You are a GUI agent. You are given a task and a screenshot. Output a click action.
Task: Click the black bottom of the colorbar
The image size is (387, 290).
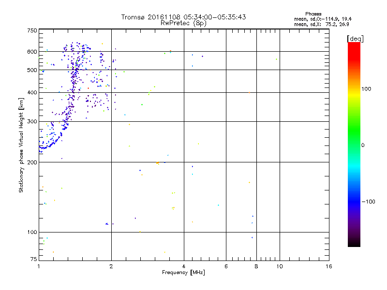pos(354,243)
